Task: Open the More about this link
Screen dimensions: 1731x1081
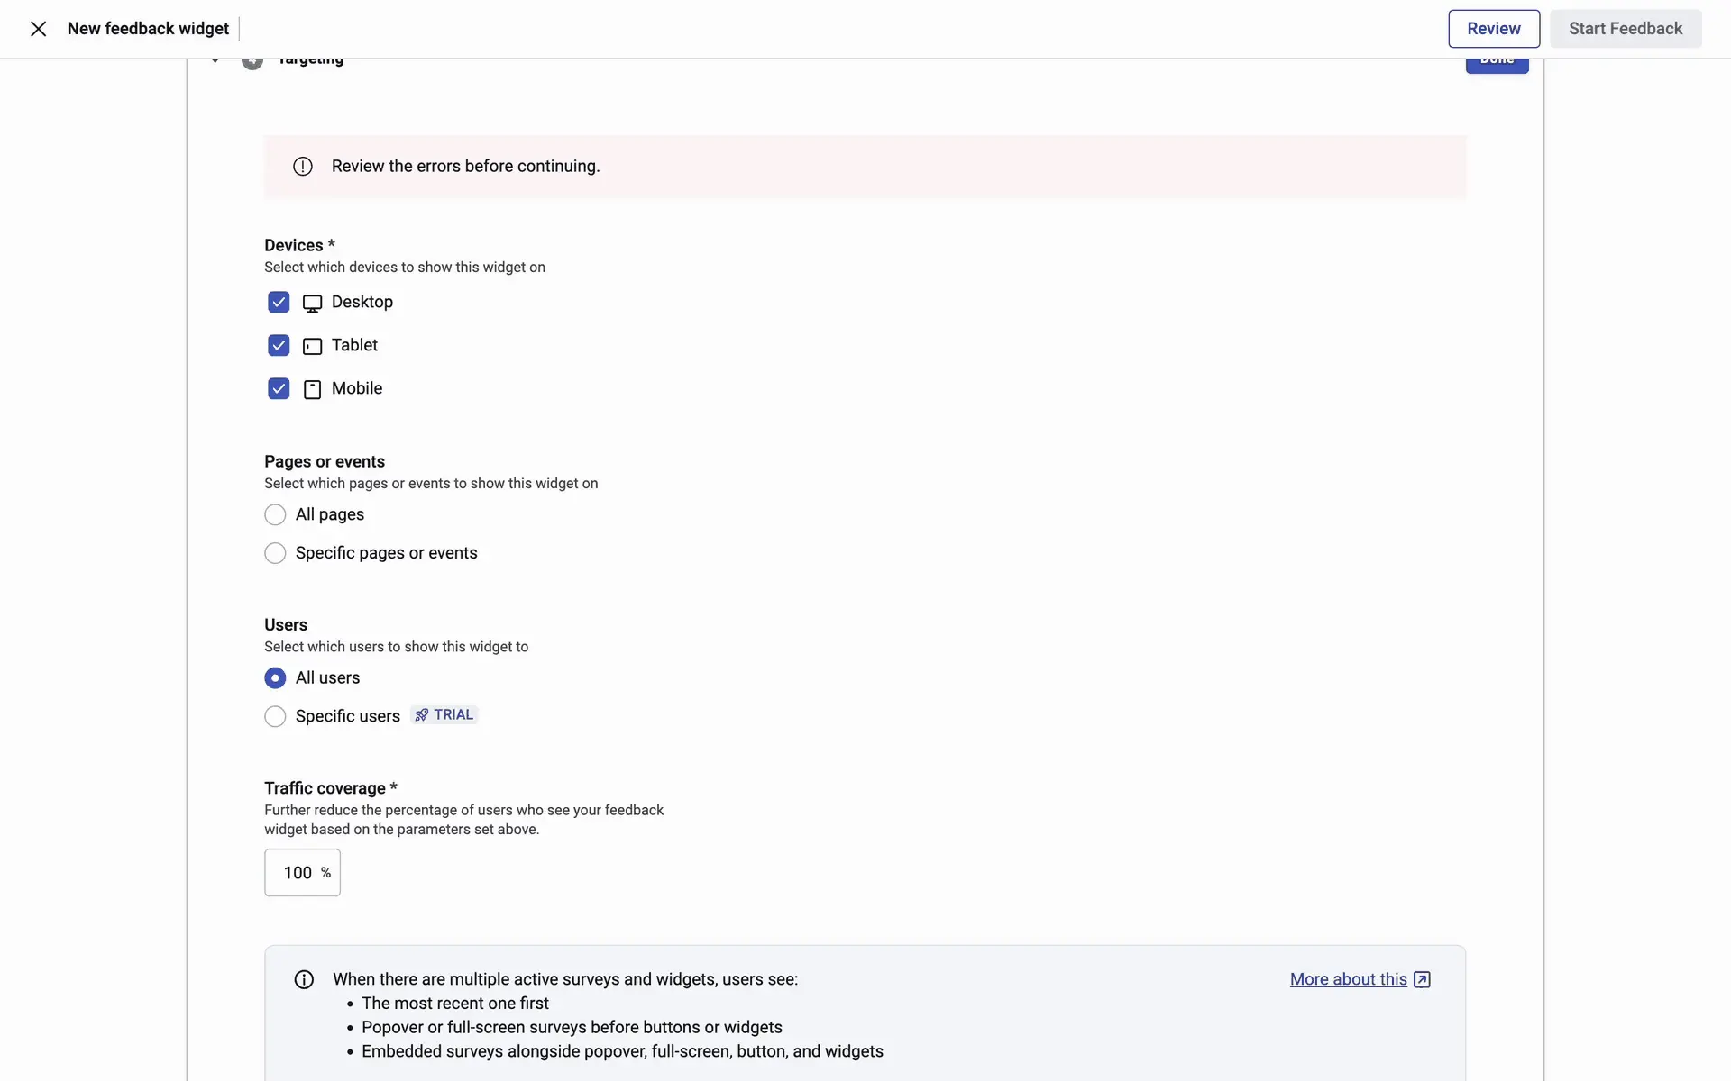Action: point(1348,980)
